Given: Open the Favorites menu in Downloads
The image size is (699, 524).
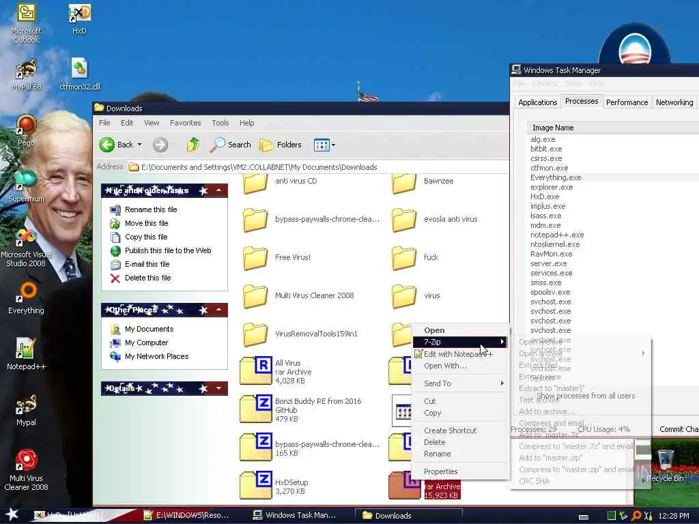Looking at the screenshot, I should point(186,123).
